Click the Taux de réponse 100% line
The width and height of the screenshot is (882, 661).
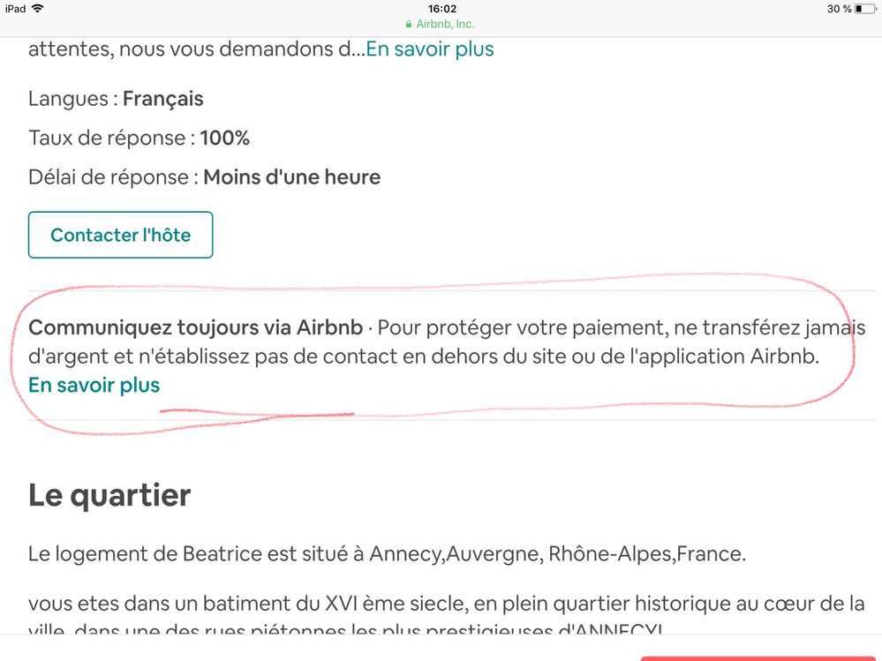pyautogui.click(x=139, y=139)
